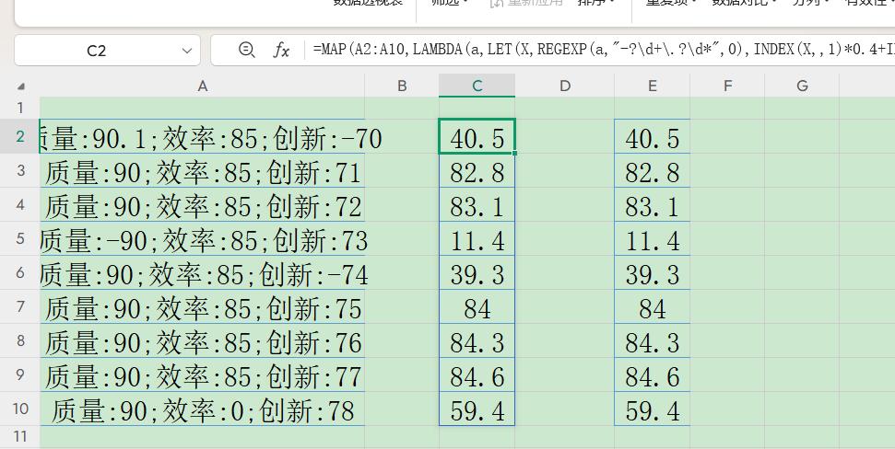Select column E cell showing 39.3
This screenshot has width=895, height=449.
pyautogui.click(x=652, y=273)
